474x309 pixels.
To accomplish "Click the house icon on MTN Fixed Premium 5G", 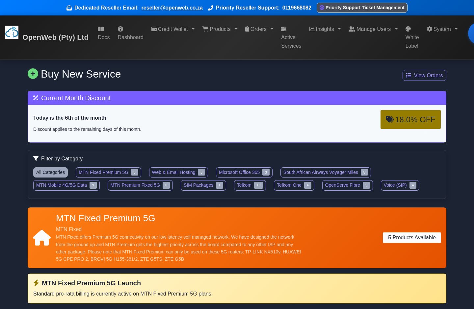I will click(42, 238).
